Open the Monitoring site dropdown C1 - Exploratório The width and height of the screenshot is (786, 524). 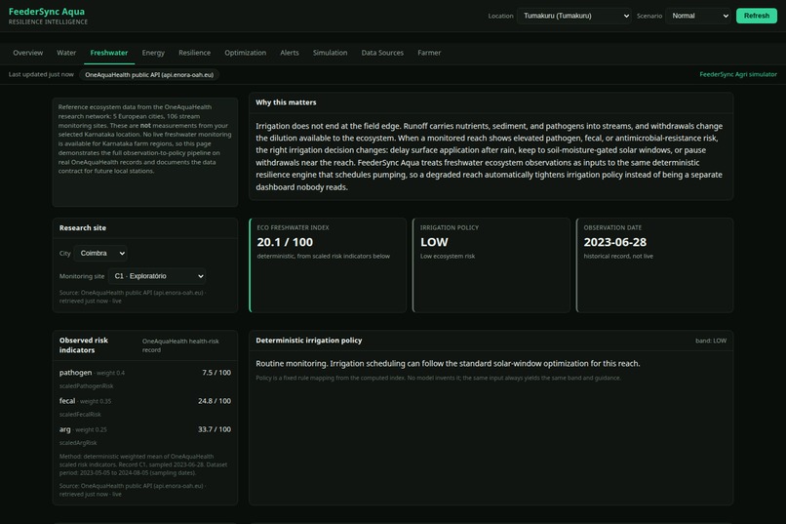[x=156, y=276]
